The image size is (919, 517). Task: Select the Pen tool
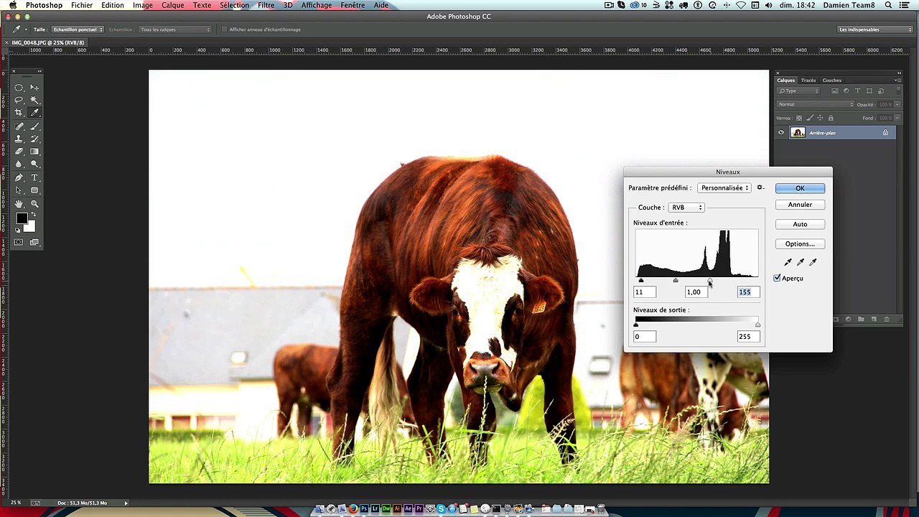click(19, 177)
